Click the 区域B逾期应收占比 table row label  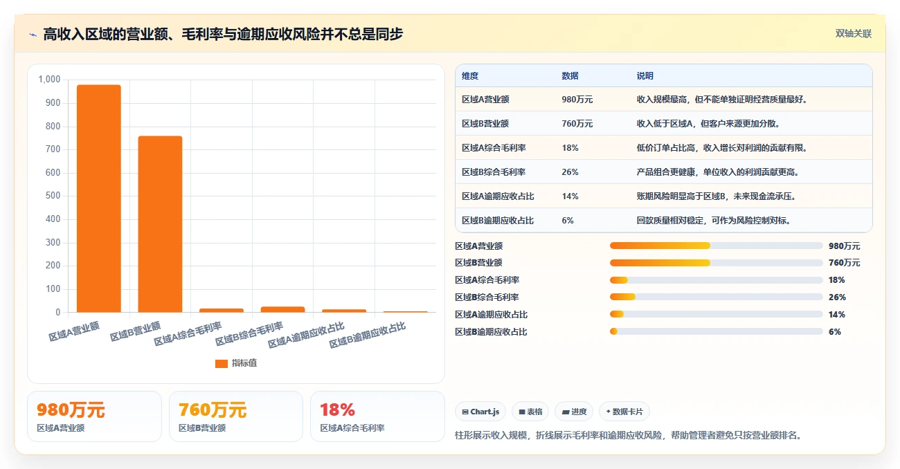pos(498,221)
